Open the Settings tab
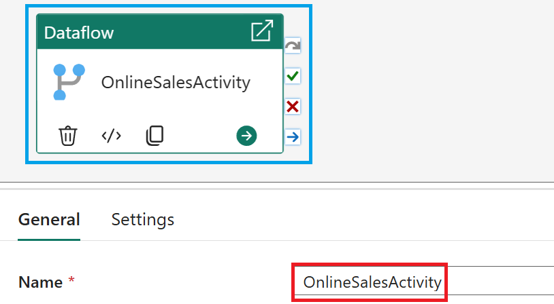The height and width of the screenshot is (304, 554). [143, 220]
